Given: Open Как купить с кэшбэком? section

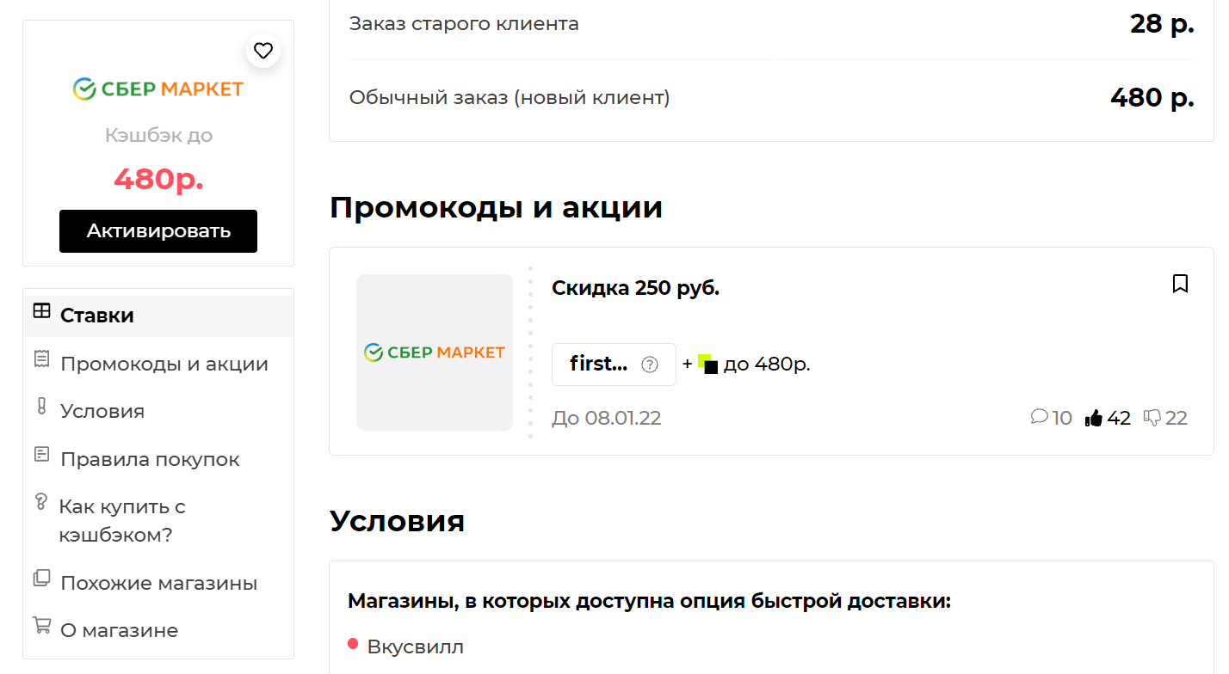Looking at the screenshot, I should [x=122, y=521].
